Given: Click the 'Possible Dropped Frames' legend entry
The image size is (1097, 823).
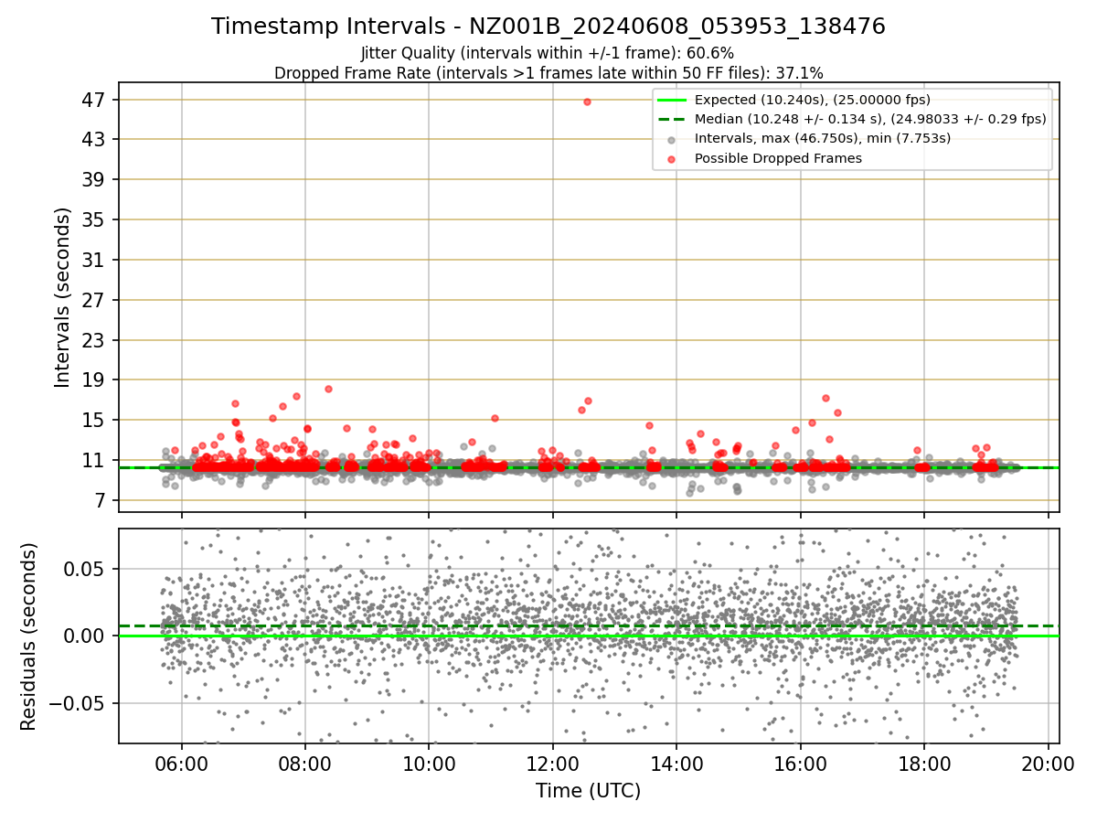Looking at the screenshot, I should [778, 158].
